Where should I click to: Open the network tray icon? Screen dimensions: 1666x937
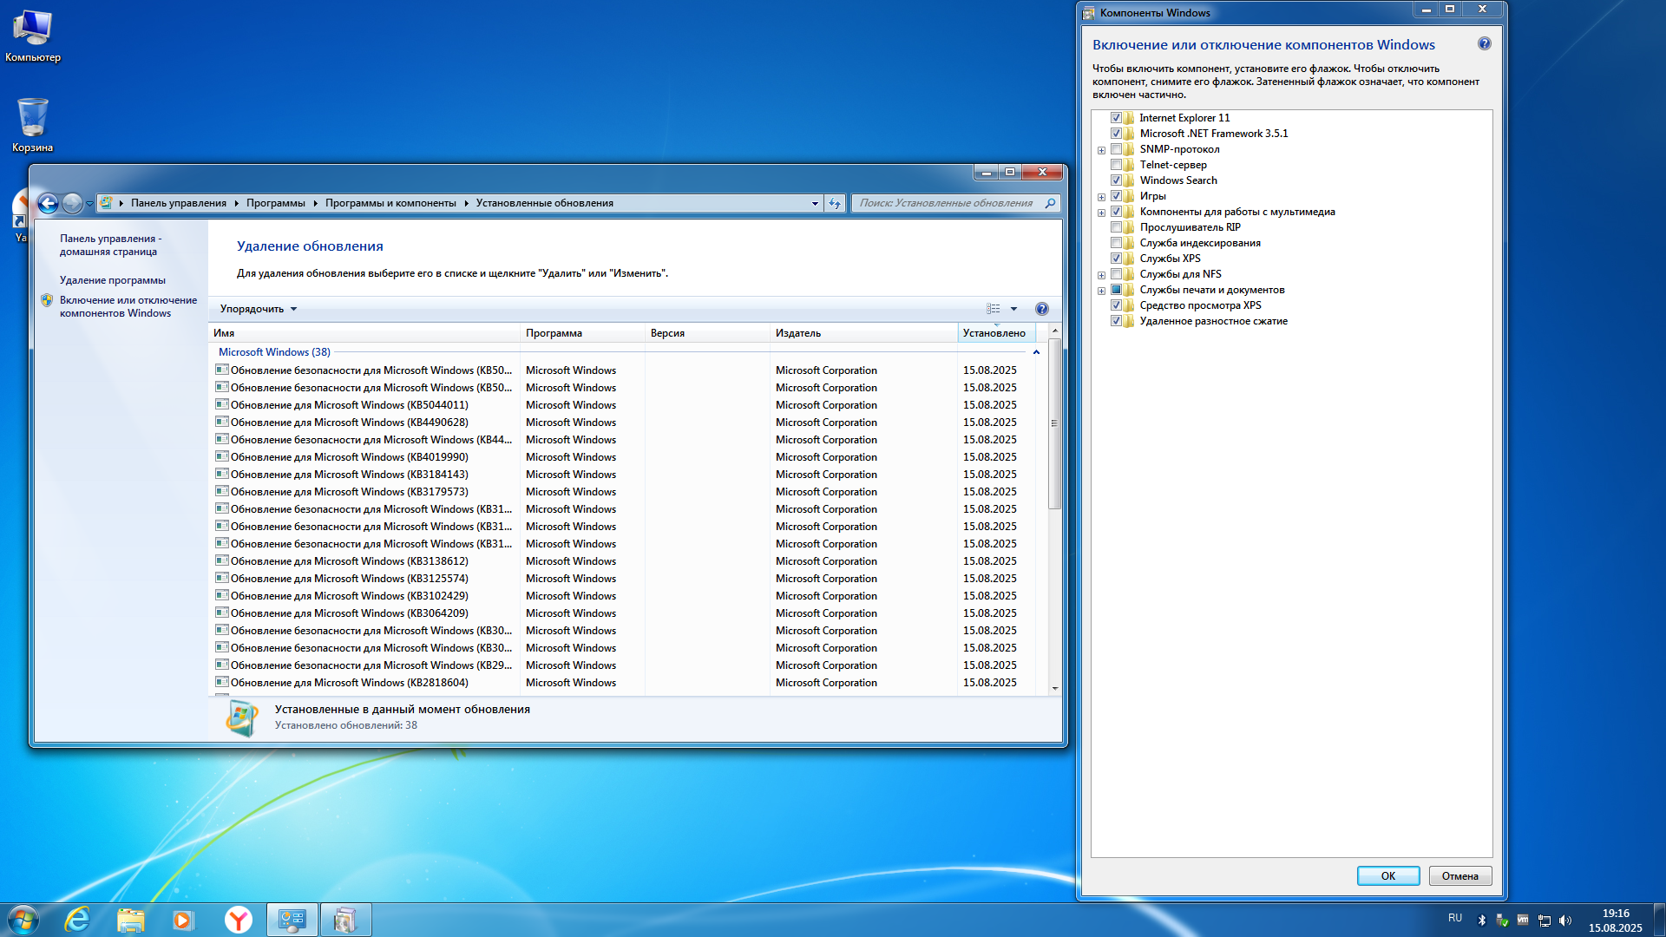[1545, 921]
